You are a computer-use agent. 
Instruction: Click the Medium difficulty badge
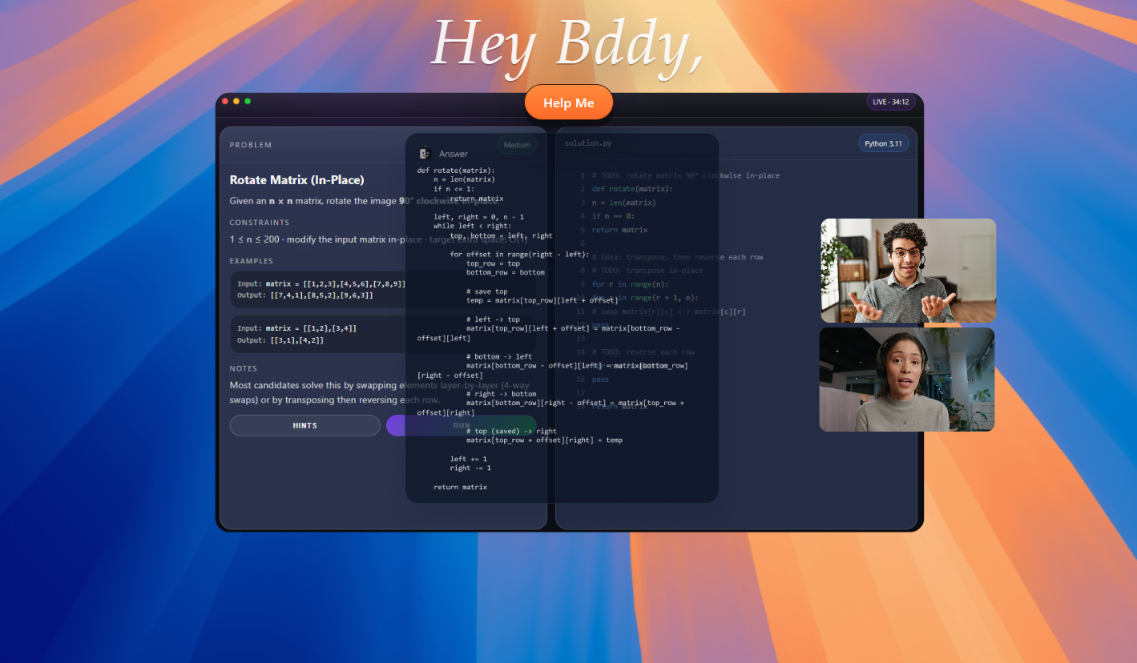pyautogui.click(x=517, y=145)
